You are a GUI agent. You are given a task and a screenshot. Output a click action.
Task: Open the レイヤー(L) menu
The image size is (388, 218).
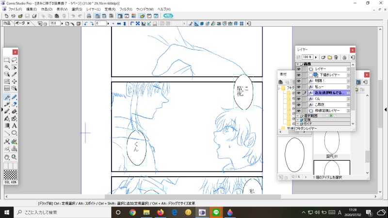point(93,9)
